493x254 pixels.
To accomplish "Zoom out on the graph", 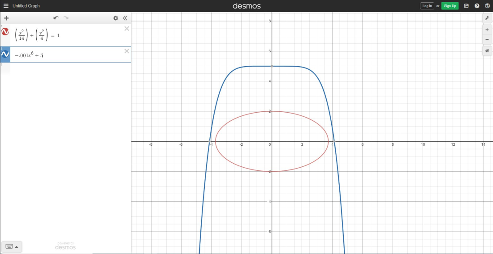I will tap(487, 39).
